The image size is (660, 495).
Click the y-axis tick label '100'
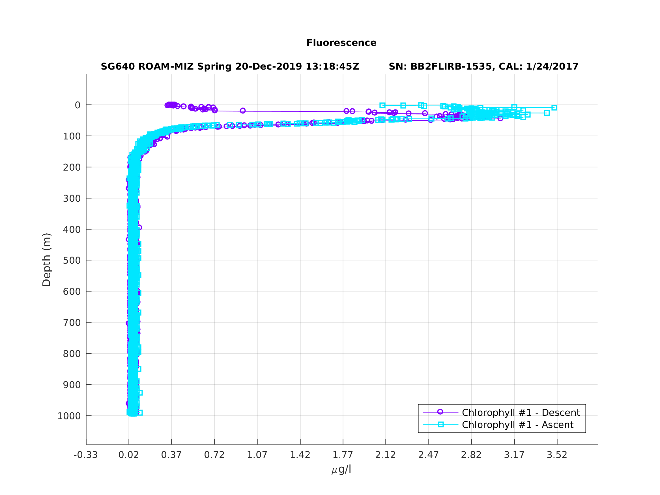pos(72,136)
